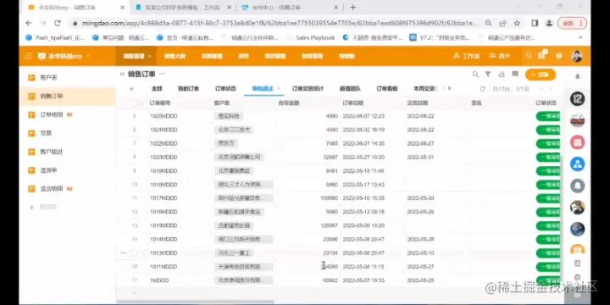Open a new browser tab
The height and width of the screenshot is (305, 610).
pyautogui.click(x=352, y=8)
